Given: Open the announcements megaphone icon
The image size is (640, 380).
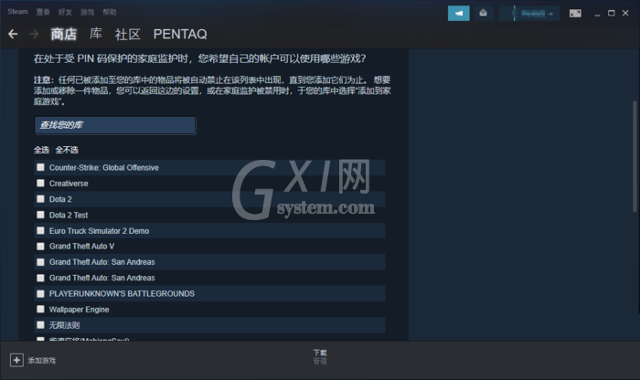Looking at the screenshot, I should 459,14.
